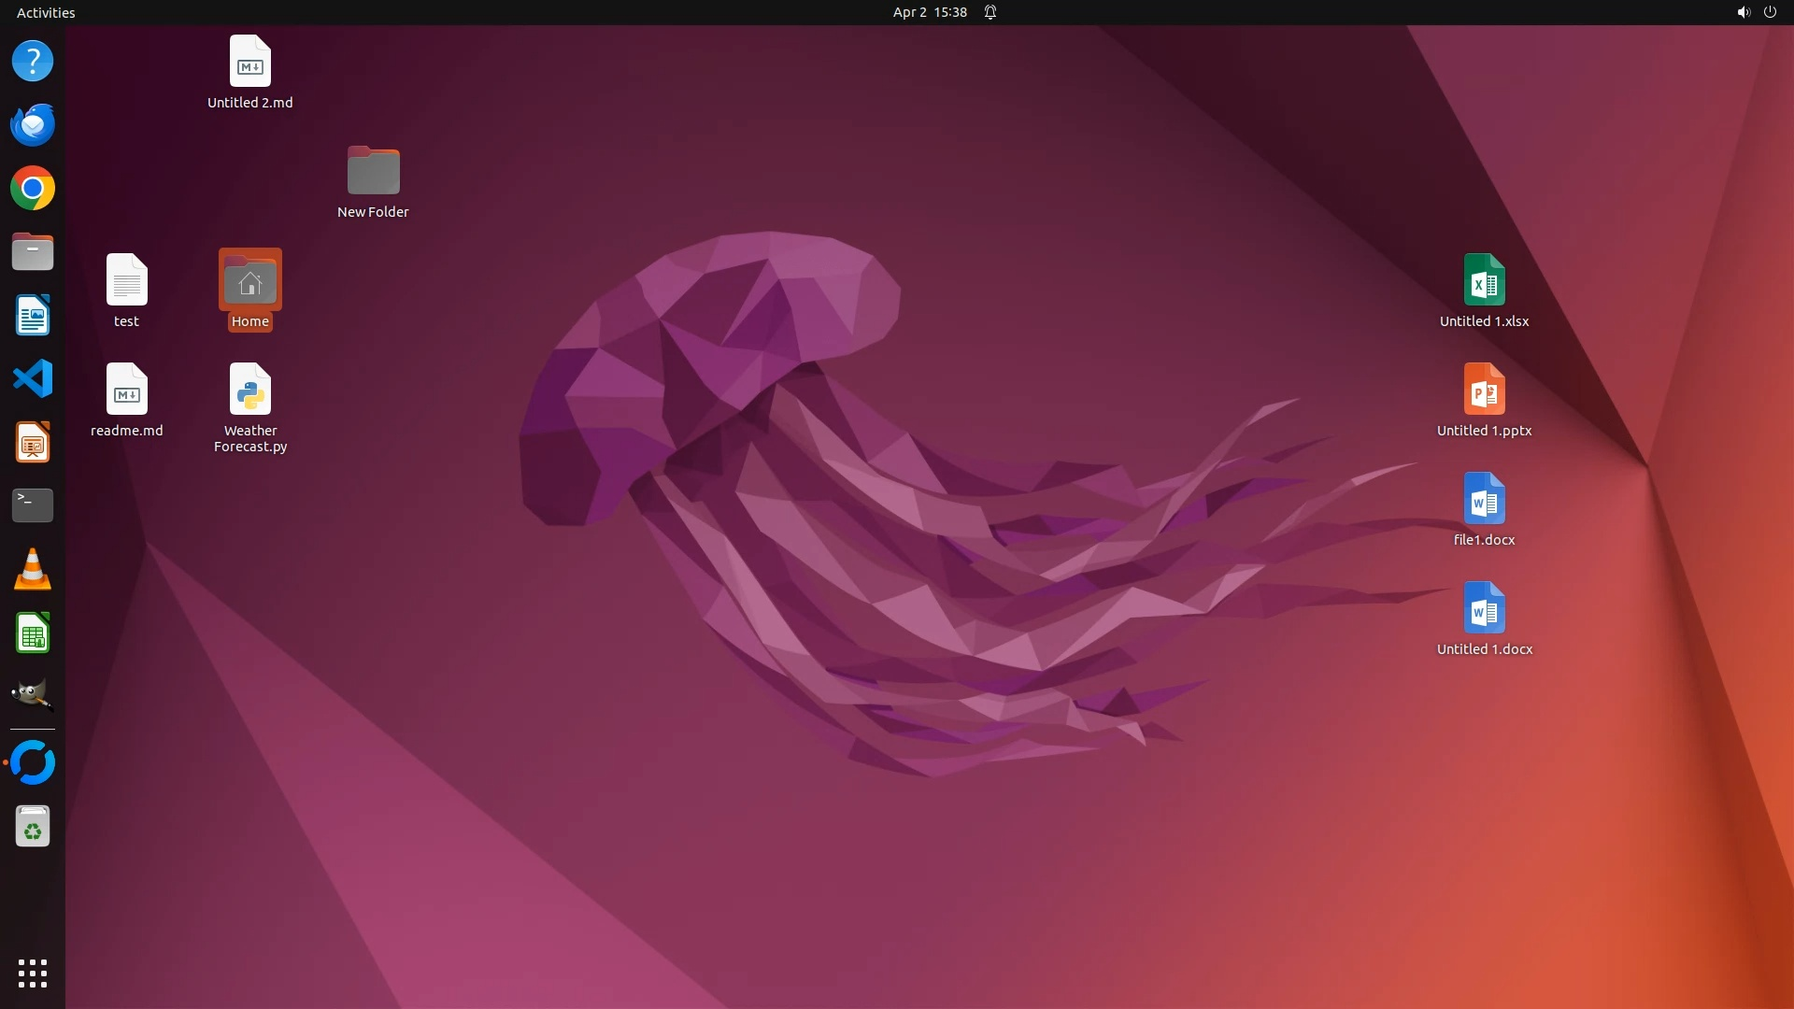This screenshot has width=1794, height=1009.
Task: Open Thunderbird mail from the dock
Action: (x=33, y=125)
